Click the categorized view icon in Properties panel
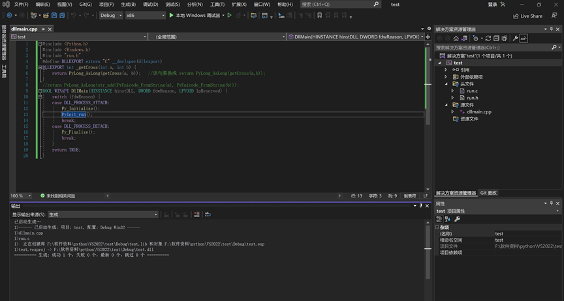The image size is (564, 301). [x=439, y=219]
